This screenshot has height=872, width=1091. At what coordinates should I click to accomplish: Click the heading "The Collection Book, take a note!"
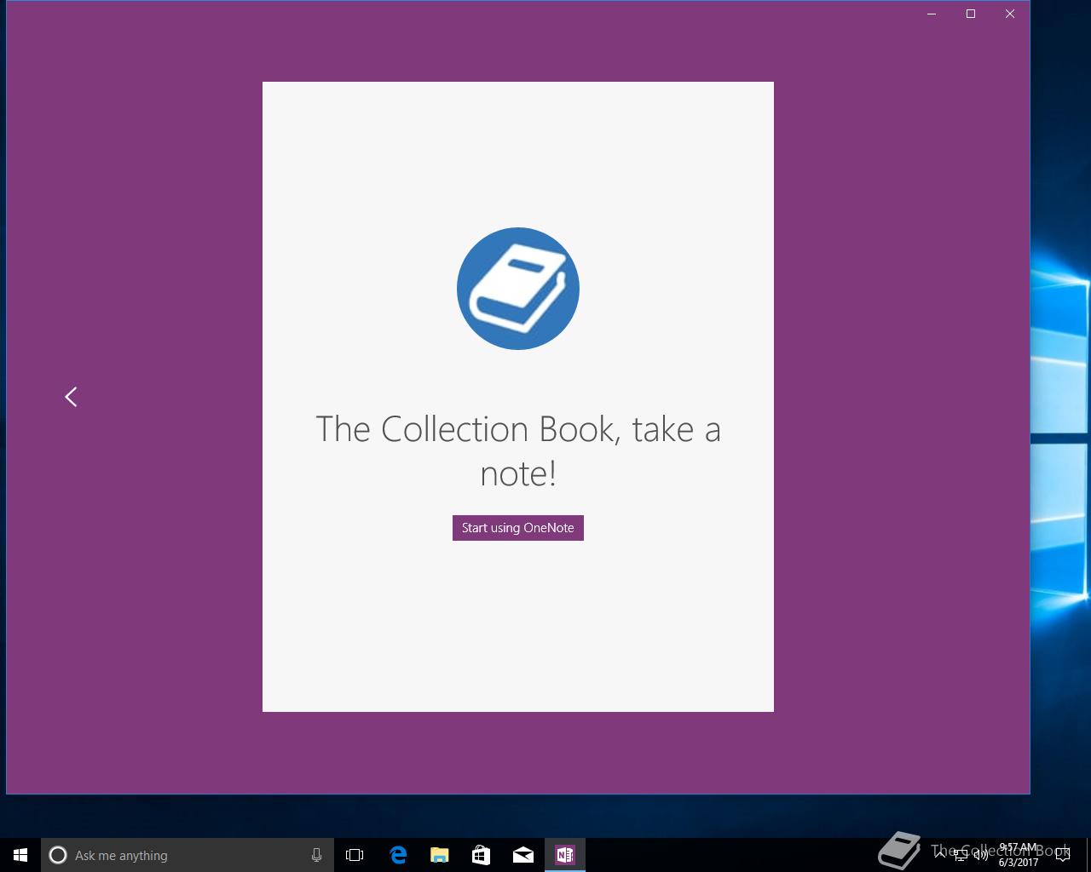pyautogui.click(x=518, y=450)
